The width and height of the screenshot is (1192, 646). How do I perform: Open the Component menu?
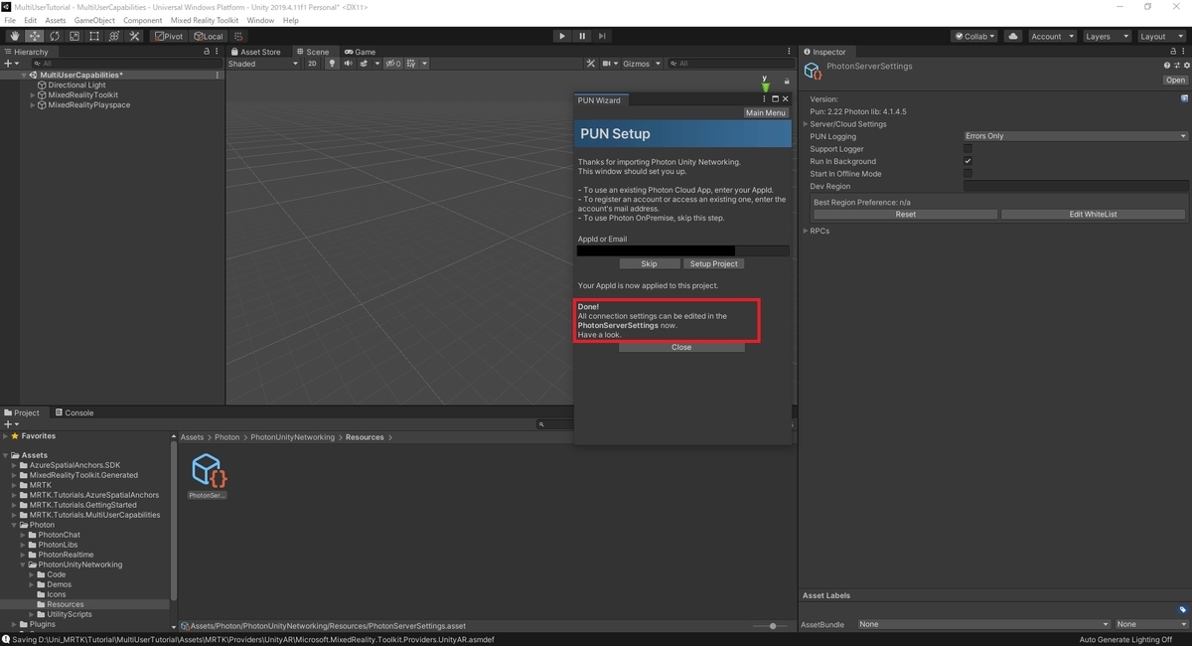click(143, 20)
